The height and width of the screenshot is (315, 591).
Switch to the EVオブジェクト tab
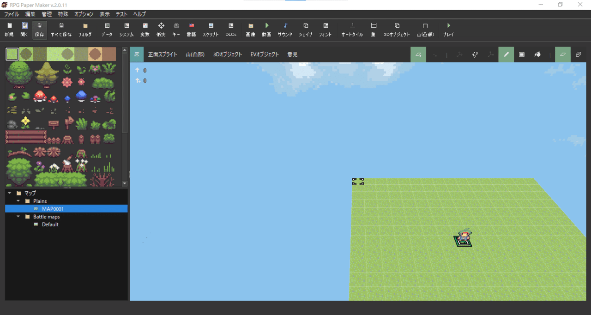pyautogui.click(x=264, y=54)
